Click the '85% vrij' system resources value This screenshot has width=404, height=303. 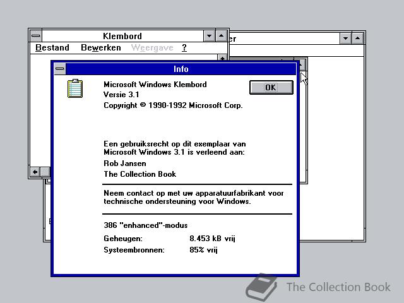[203, 250]
